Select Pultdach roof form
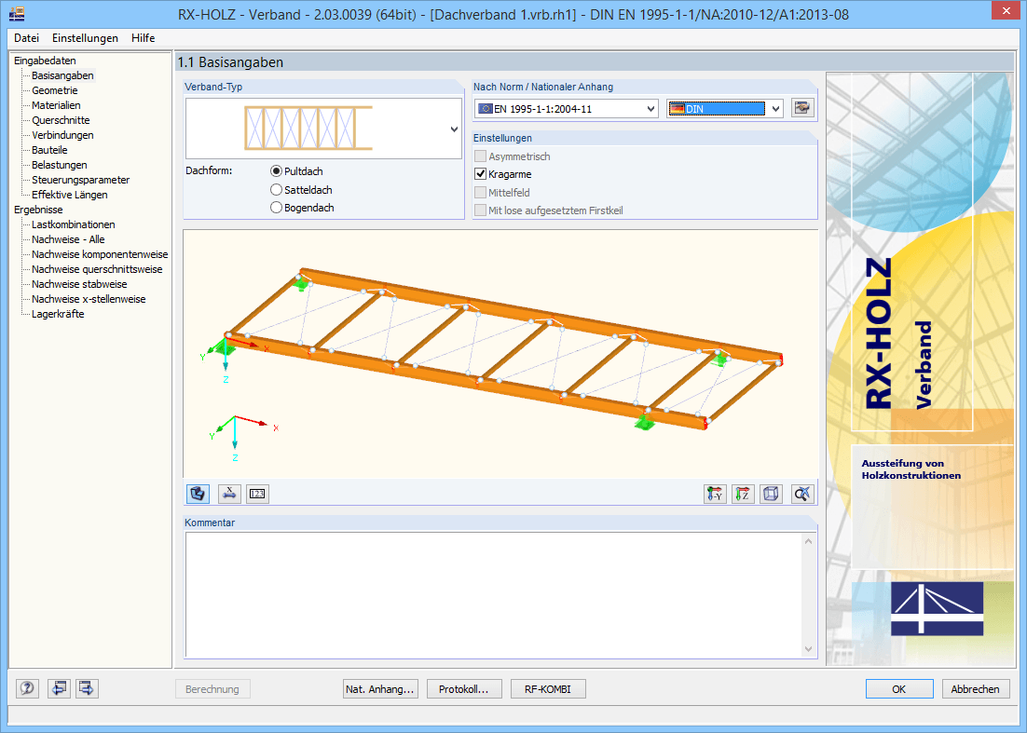Viewport: 1027px width, 733px height. 296,170
